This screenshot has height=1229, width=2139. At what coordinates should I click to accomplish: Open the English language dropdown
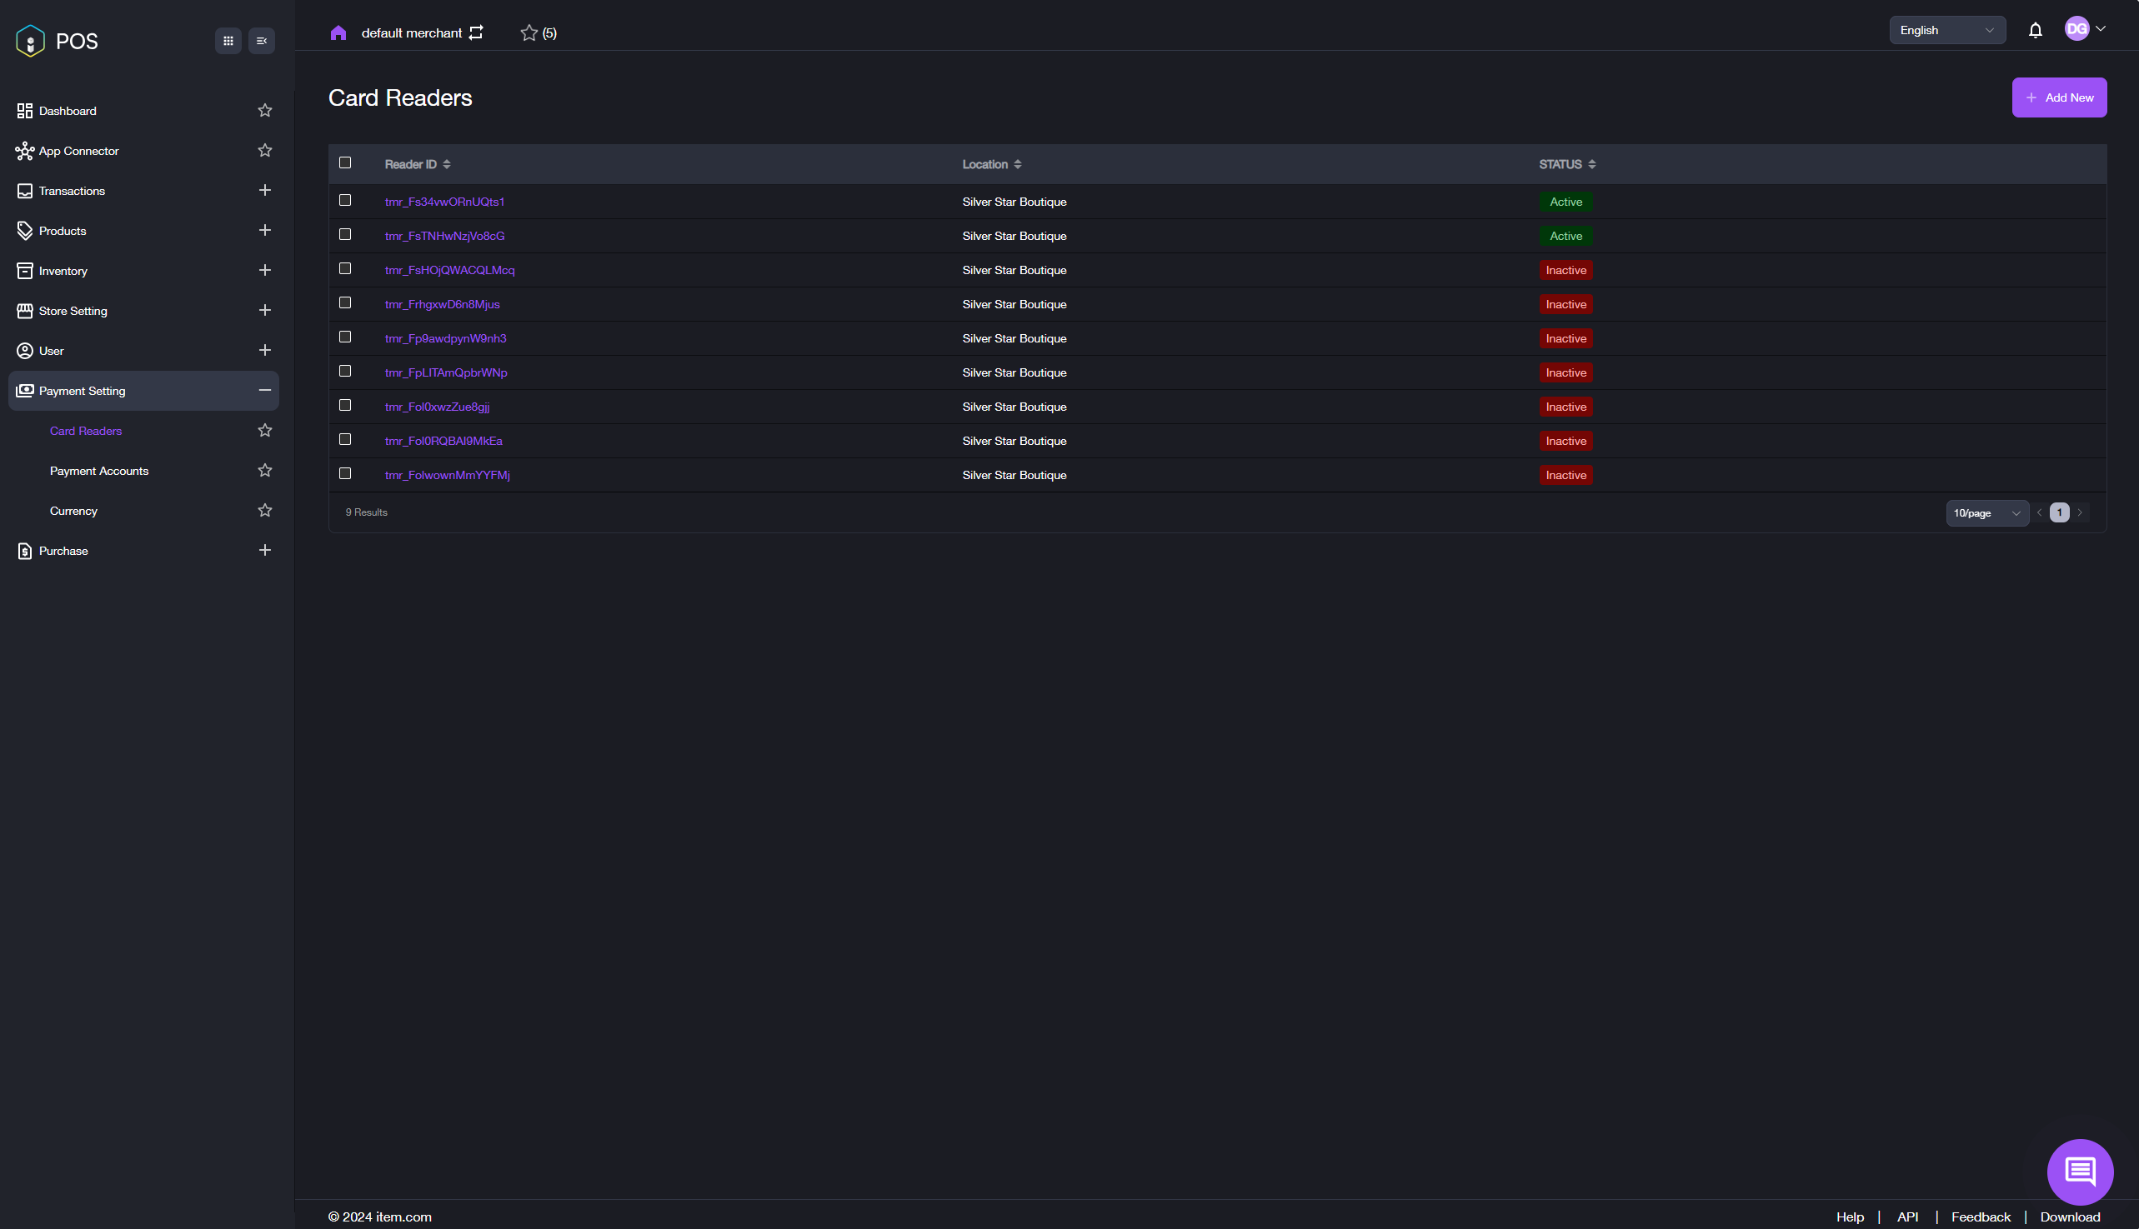pyautogui.click(x=1946, y=30)
